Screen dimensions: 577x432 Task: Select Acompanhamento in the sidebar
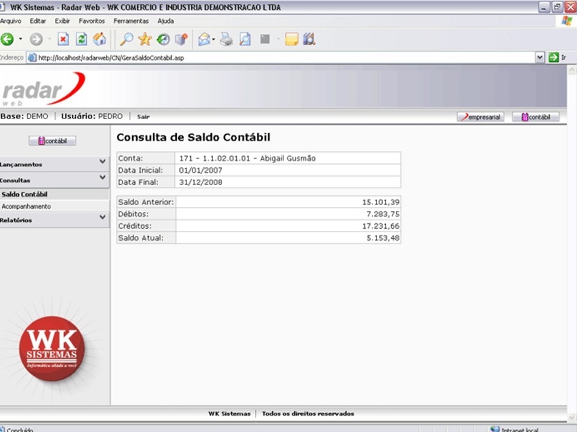[x=27, y=206]
